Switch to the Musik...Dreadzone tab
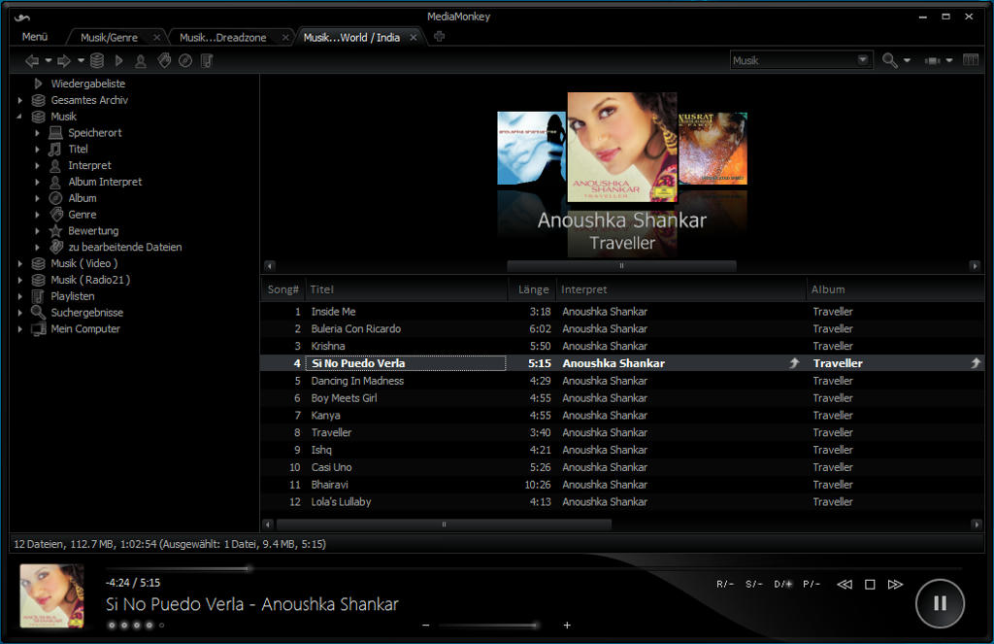Screen dimensions: 994x644 tap(222, 38)
